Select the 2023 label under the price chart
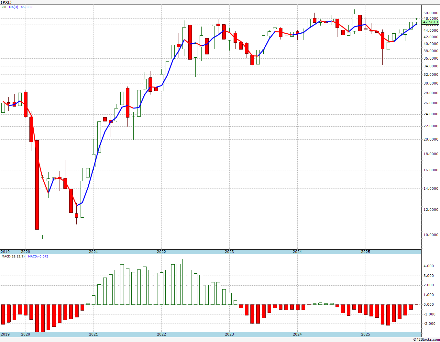The image size is (440, 342). [x=229, y=252]
